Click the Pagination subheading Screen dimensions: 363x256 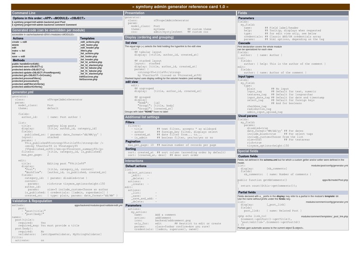pos(133,141)
